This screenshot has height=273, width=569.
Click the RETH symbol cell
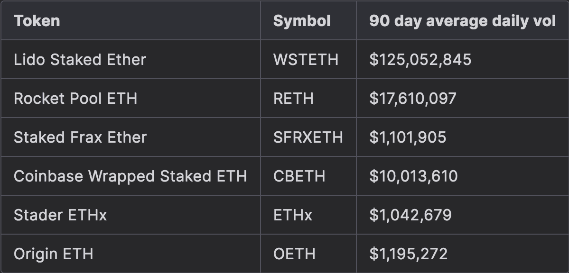click(293, 99)
